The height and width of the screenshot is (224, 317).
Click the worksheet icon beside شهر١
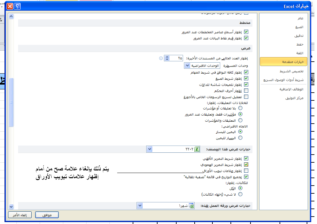pos(191,206)
